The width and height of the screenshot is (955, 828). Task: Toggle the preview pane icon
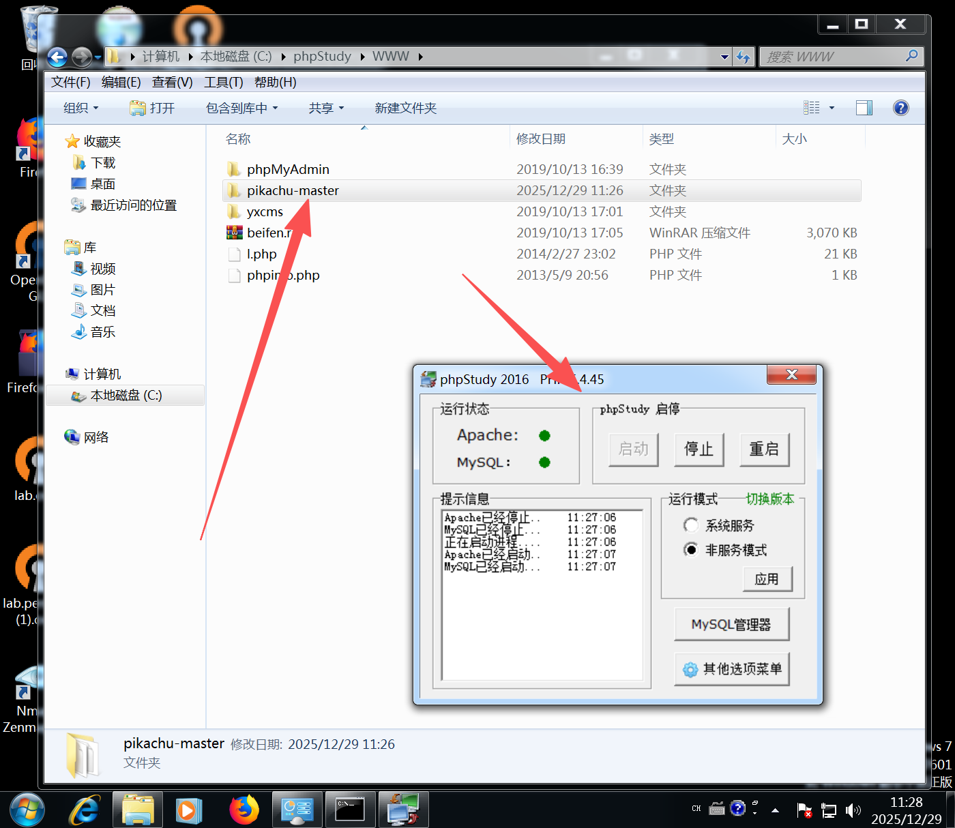pos(864,108)
